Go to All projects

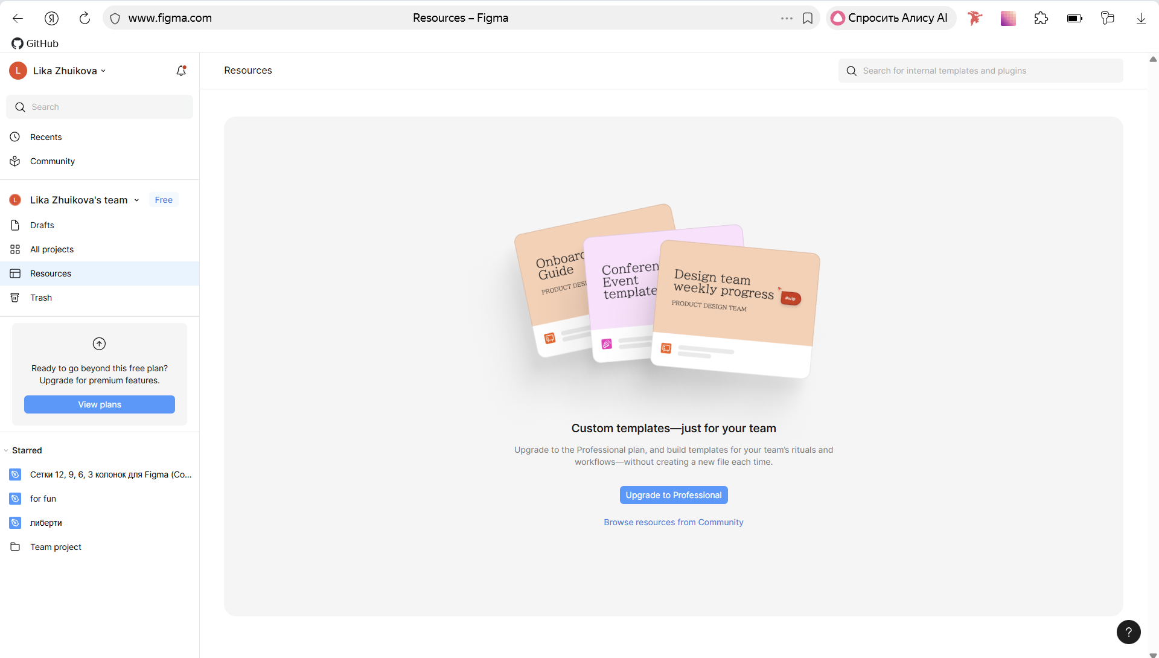tap(52, 249)
